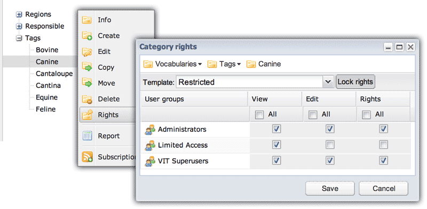Collapse the Tags tree node
The image size is (427, 209).
click(x=19, y=38)
